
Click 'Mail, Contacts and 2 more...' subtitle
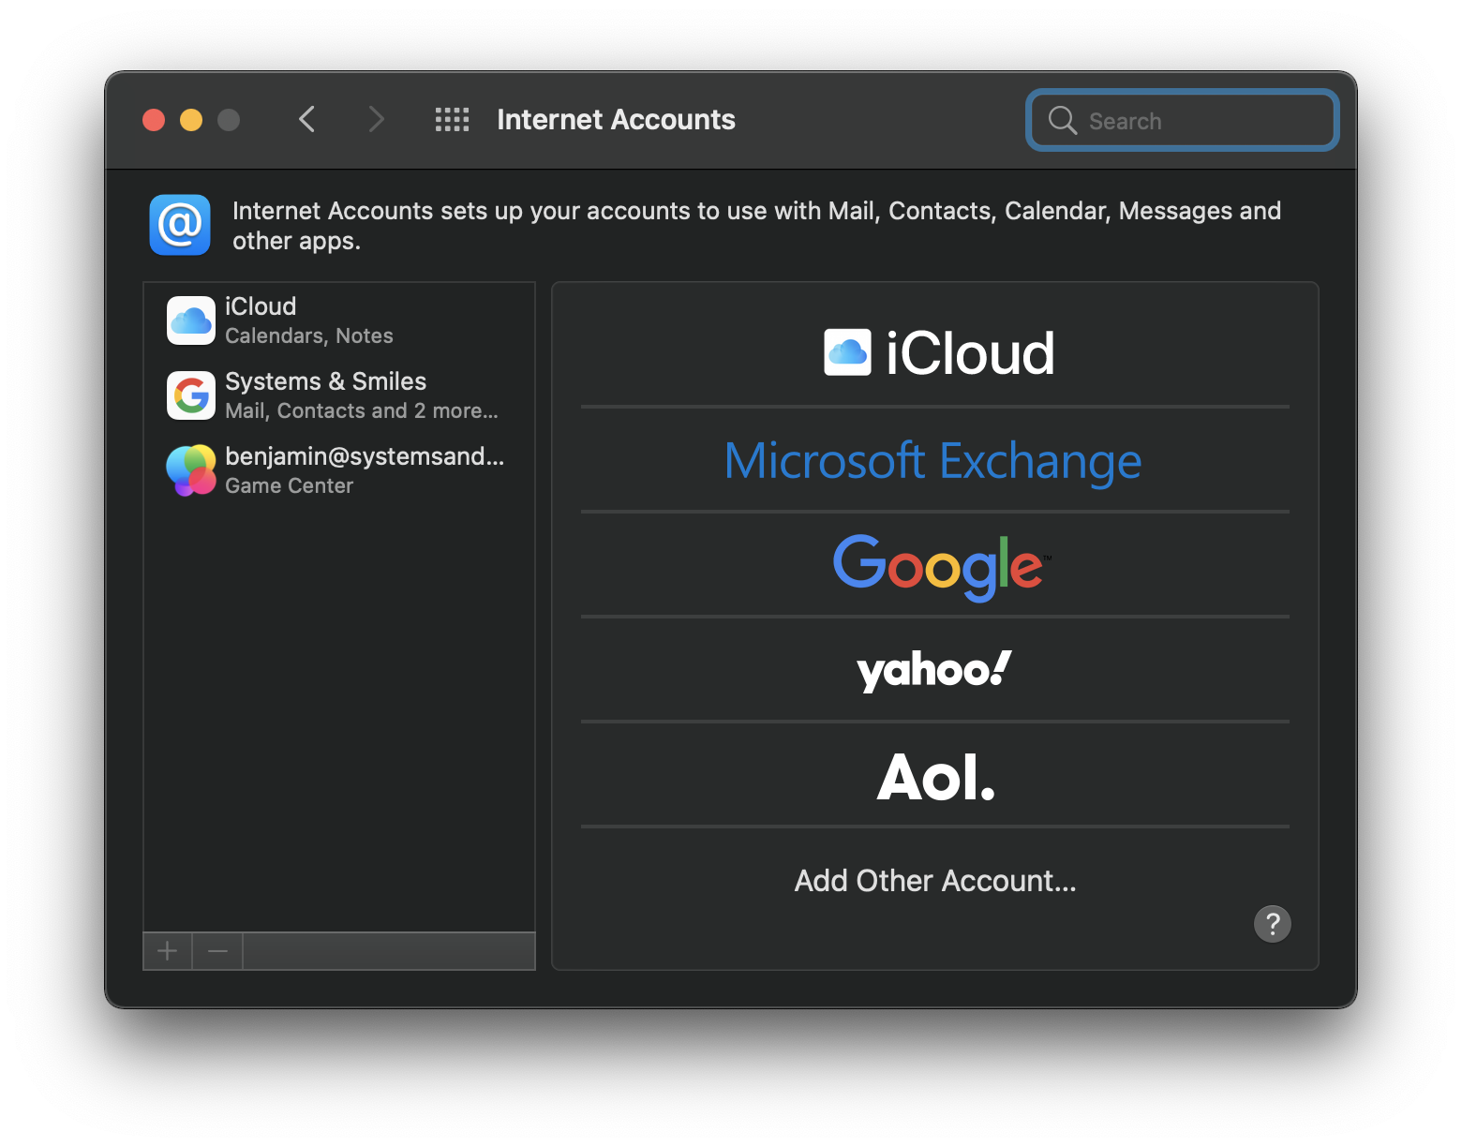point(362,410)
